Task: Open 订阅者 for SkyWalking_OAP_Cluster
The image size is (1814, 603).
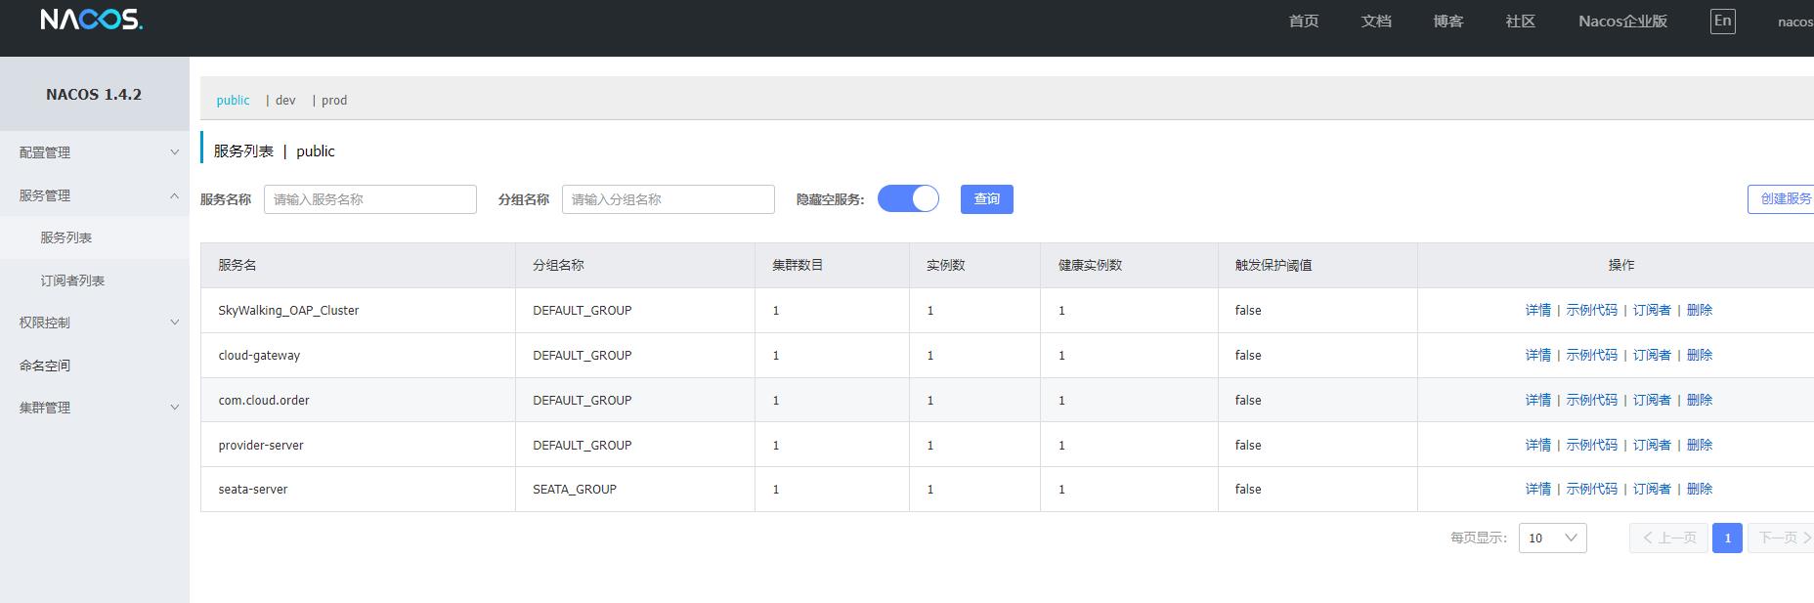Action: pyautogui.click(x=1653, y=310)
